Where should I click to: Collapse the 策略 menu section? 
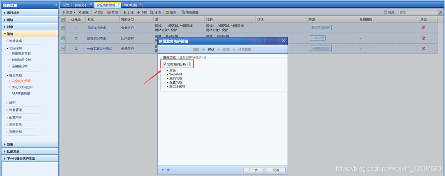pyautogui.click(x=30, y=34)
